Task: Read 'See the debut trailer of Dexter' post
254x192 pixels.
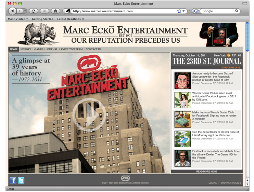Action: click(215, 134)
